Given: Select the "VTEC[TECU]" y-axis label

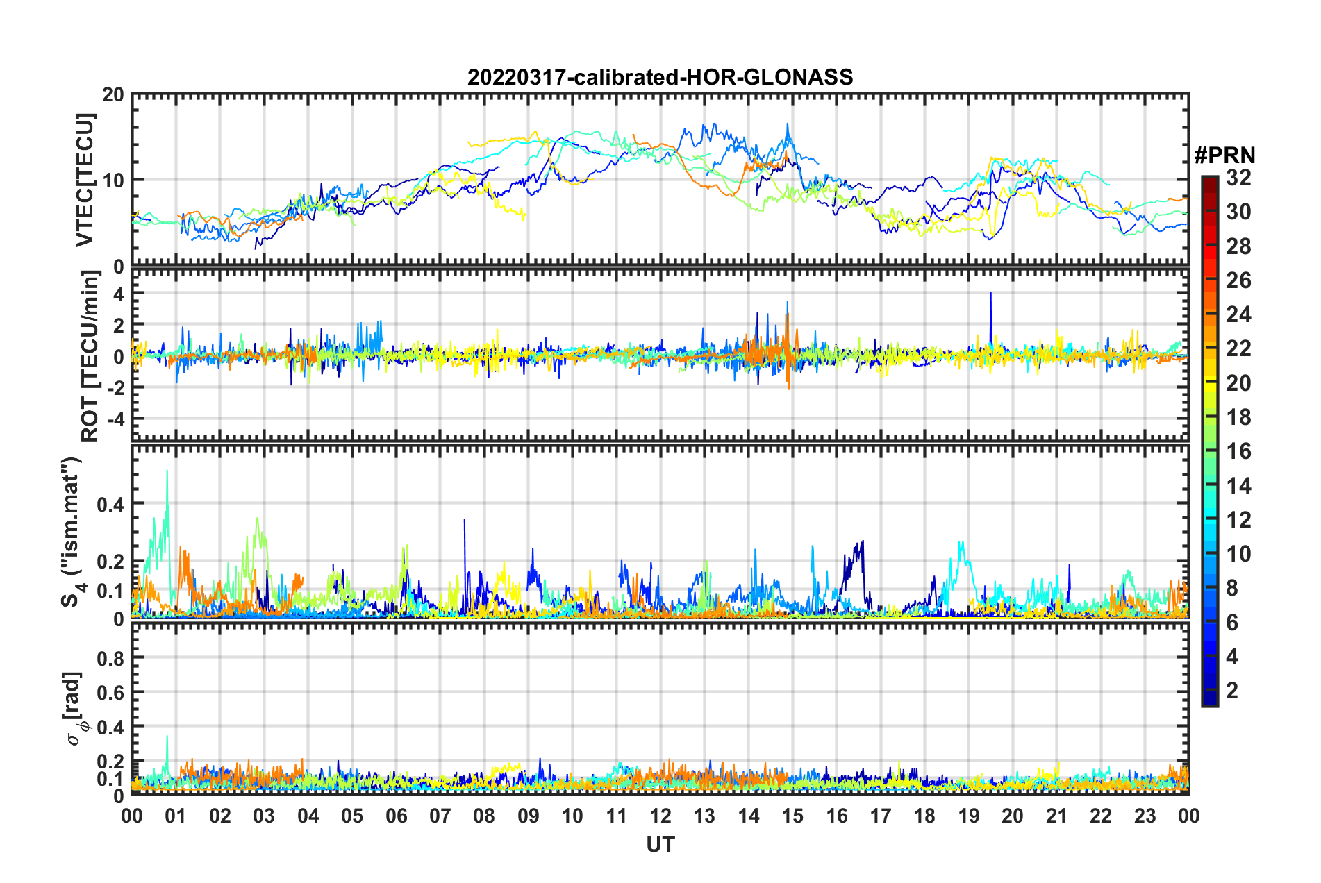Looking at the screenshot, I should (x=85, y=180).
